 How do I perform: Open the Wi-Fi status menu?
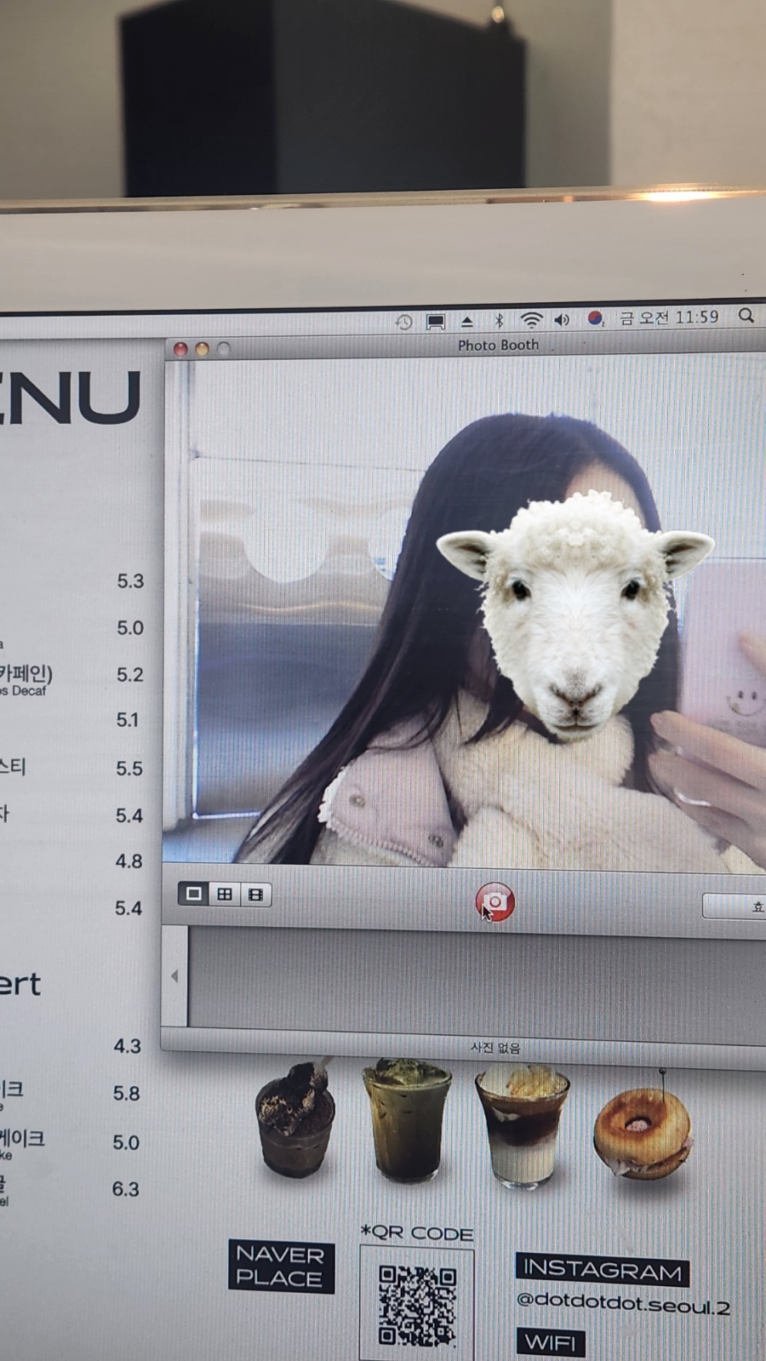click(531, 320)
